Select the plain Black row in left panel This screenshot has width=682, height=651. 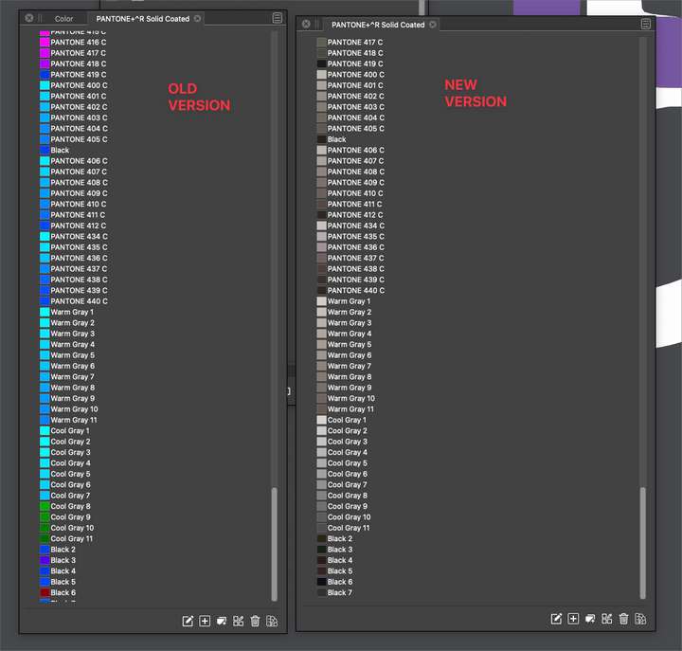pos(60,150)
